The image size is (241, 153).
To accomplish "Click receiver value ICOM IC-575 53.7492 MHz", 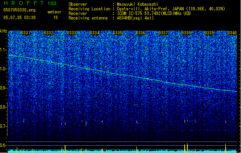I will click(x=154, y=13).
